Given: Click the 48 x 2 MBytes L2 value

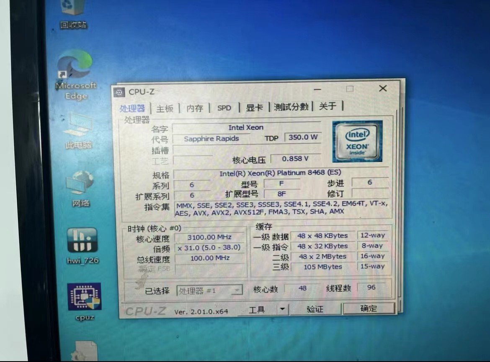Looking at the screenshot, I should pos(322,257).
